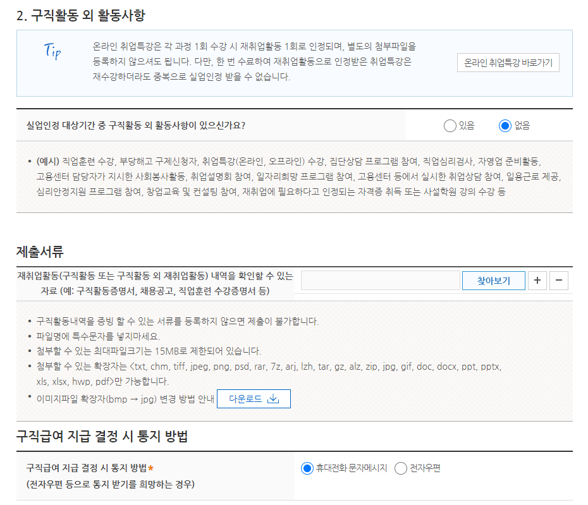Click the question 실업인정 대상기간 중 구직활동 외 활동사항이 있으신가요?
Image resolution: width=588 pixels, height=505 pixels.
tap(136, 125)
